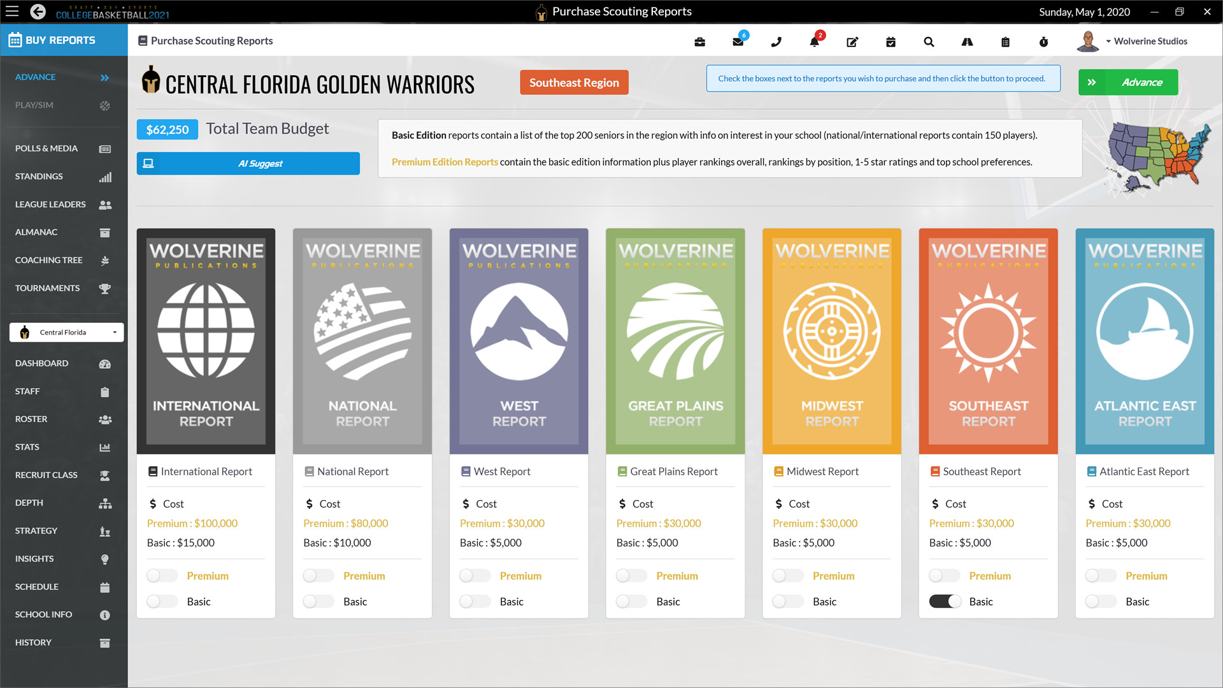This screenshot has height=688, width=1223.
Task: Turn off the Basic toggle for Southeast Report
Action: click(945, 601)
